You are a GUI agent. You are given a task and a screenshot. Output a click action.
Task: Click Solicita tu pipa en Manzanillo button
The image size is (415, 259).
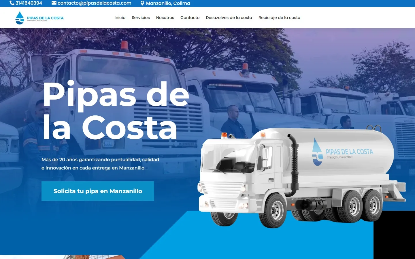click(x=98, y=191)
